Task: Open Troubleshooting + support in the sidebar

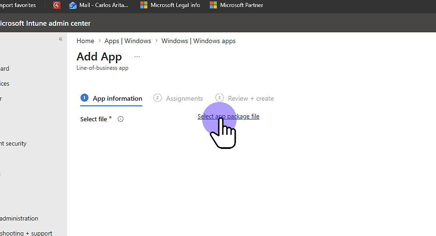Action: pyautogui.click(x=26, y=233)
